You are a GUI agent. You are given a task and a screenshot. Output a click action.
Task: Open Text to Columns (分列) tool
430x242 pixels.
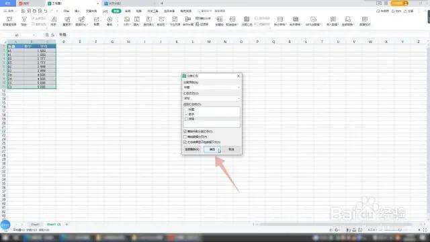tap(127, 21)
